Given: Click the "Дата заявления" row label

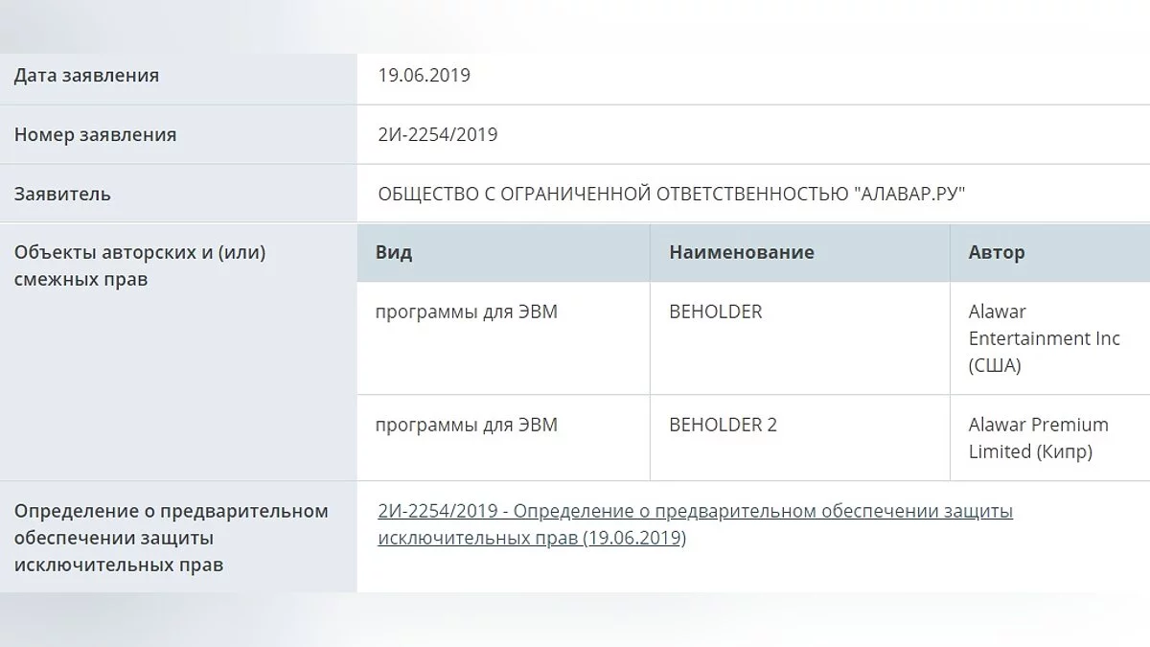Looking at the screenshot, I should pos(86,76).
